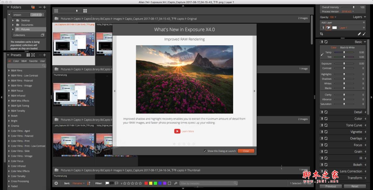Click the rejected flag filter icon
The width and height of the screenshot is (373, 190).
(x=112, y=183)
